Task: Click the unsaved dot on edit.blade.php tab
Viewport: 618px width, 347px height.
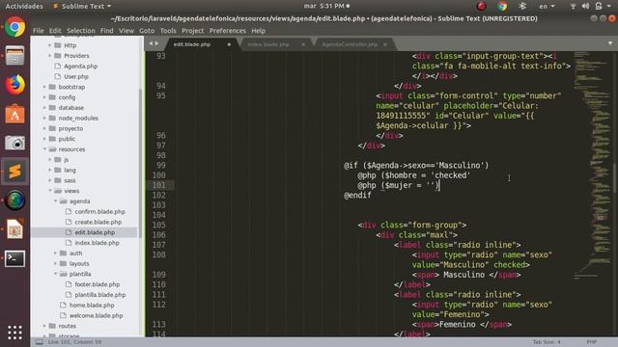Action: tap(229, 44)
